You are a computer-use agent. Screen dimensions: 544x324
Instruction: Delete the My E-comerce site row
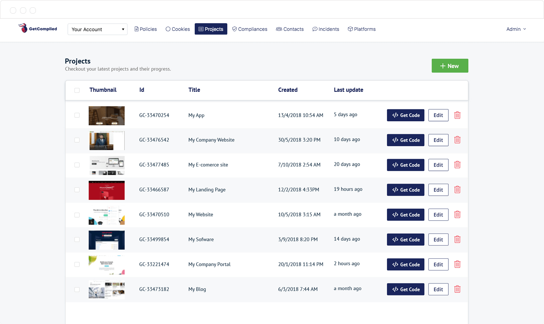point(457,165)
